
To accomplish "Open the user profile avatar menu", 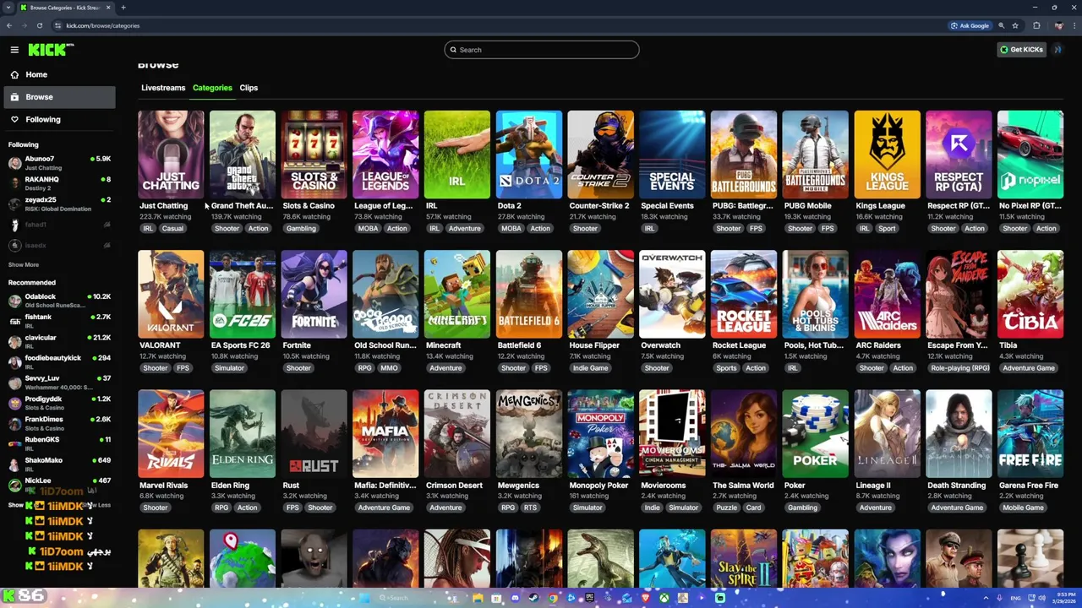I will [1057, 50].
